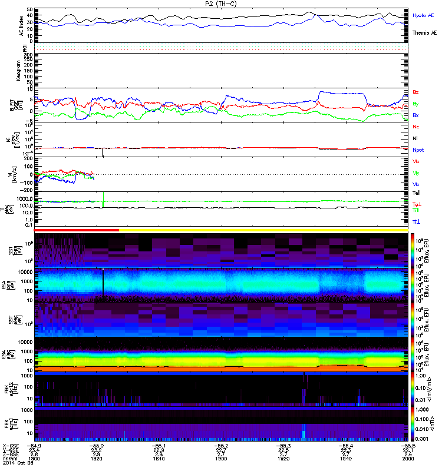Click the 1820 time tick label

click(96, 459)
